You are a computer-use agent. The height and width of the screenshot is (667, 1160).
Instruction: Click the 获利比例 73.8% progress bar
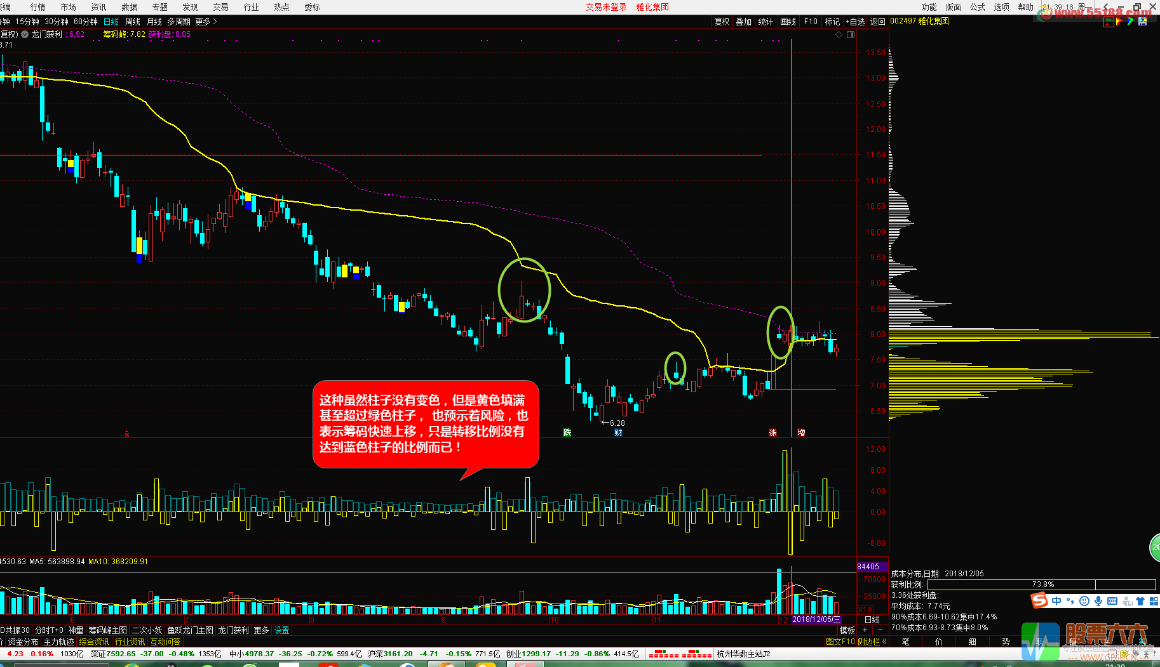click(1041, 584)
